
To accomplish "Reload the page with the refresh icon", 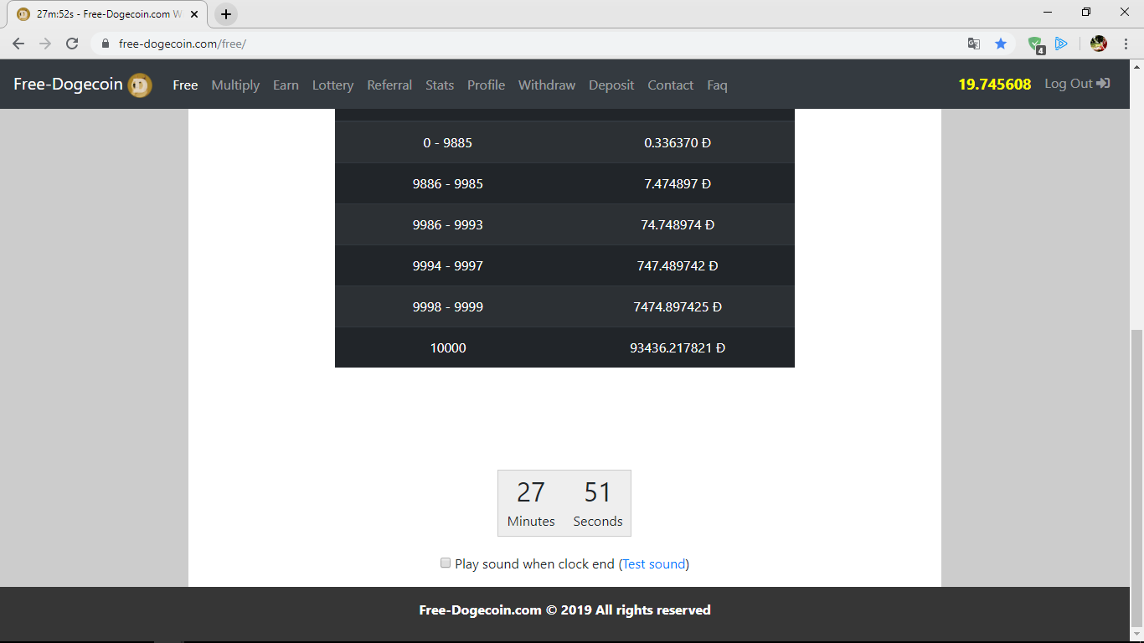I will click(x=72, y=44).
